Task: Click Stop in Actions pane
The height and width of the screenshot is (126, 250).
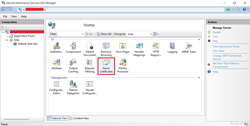Action: pyautogui.click(x=215, y=41)
